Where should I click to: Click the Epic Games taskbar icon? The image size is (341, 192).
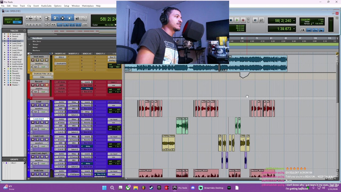(x=159, y=188)
